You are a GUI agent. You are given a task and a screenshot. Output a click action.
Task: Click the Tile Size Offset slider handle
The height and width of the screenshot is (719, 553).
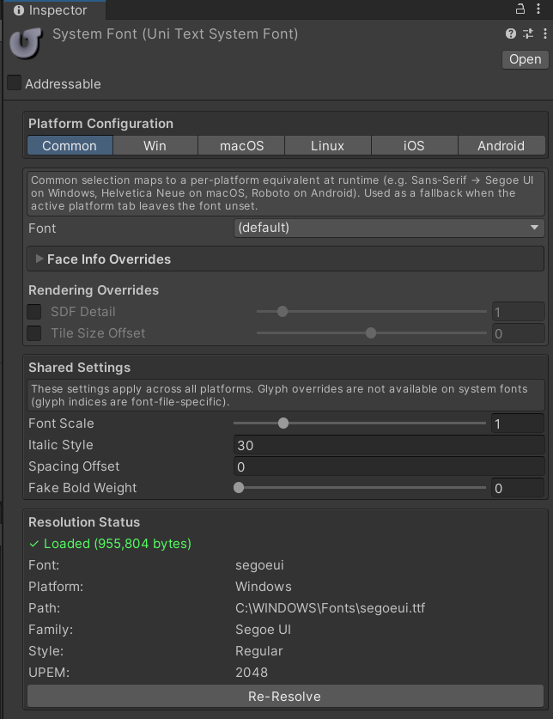pyautogui.click(x=371, y=333)
